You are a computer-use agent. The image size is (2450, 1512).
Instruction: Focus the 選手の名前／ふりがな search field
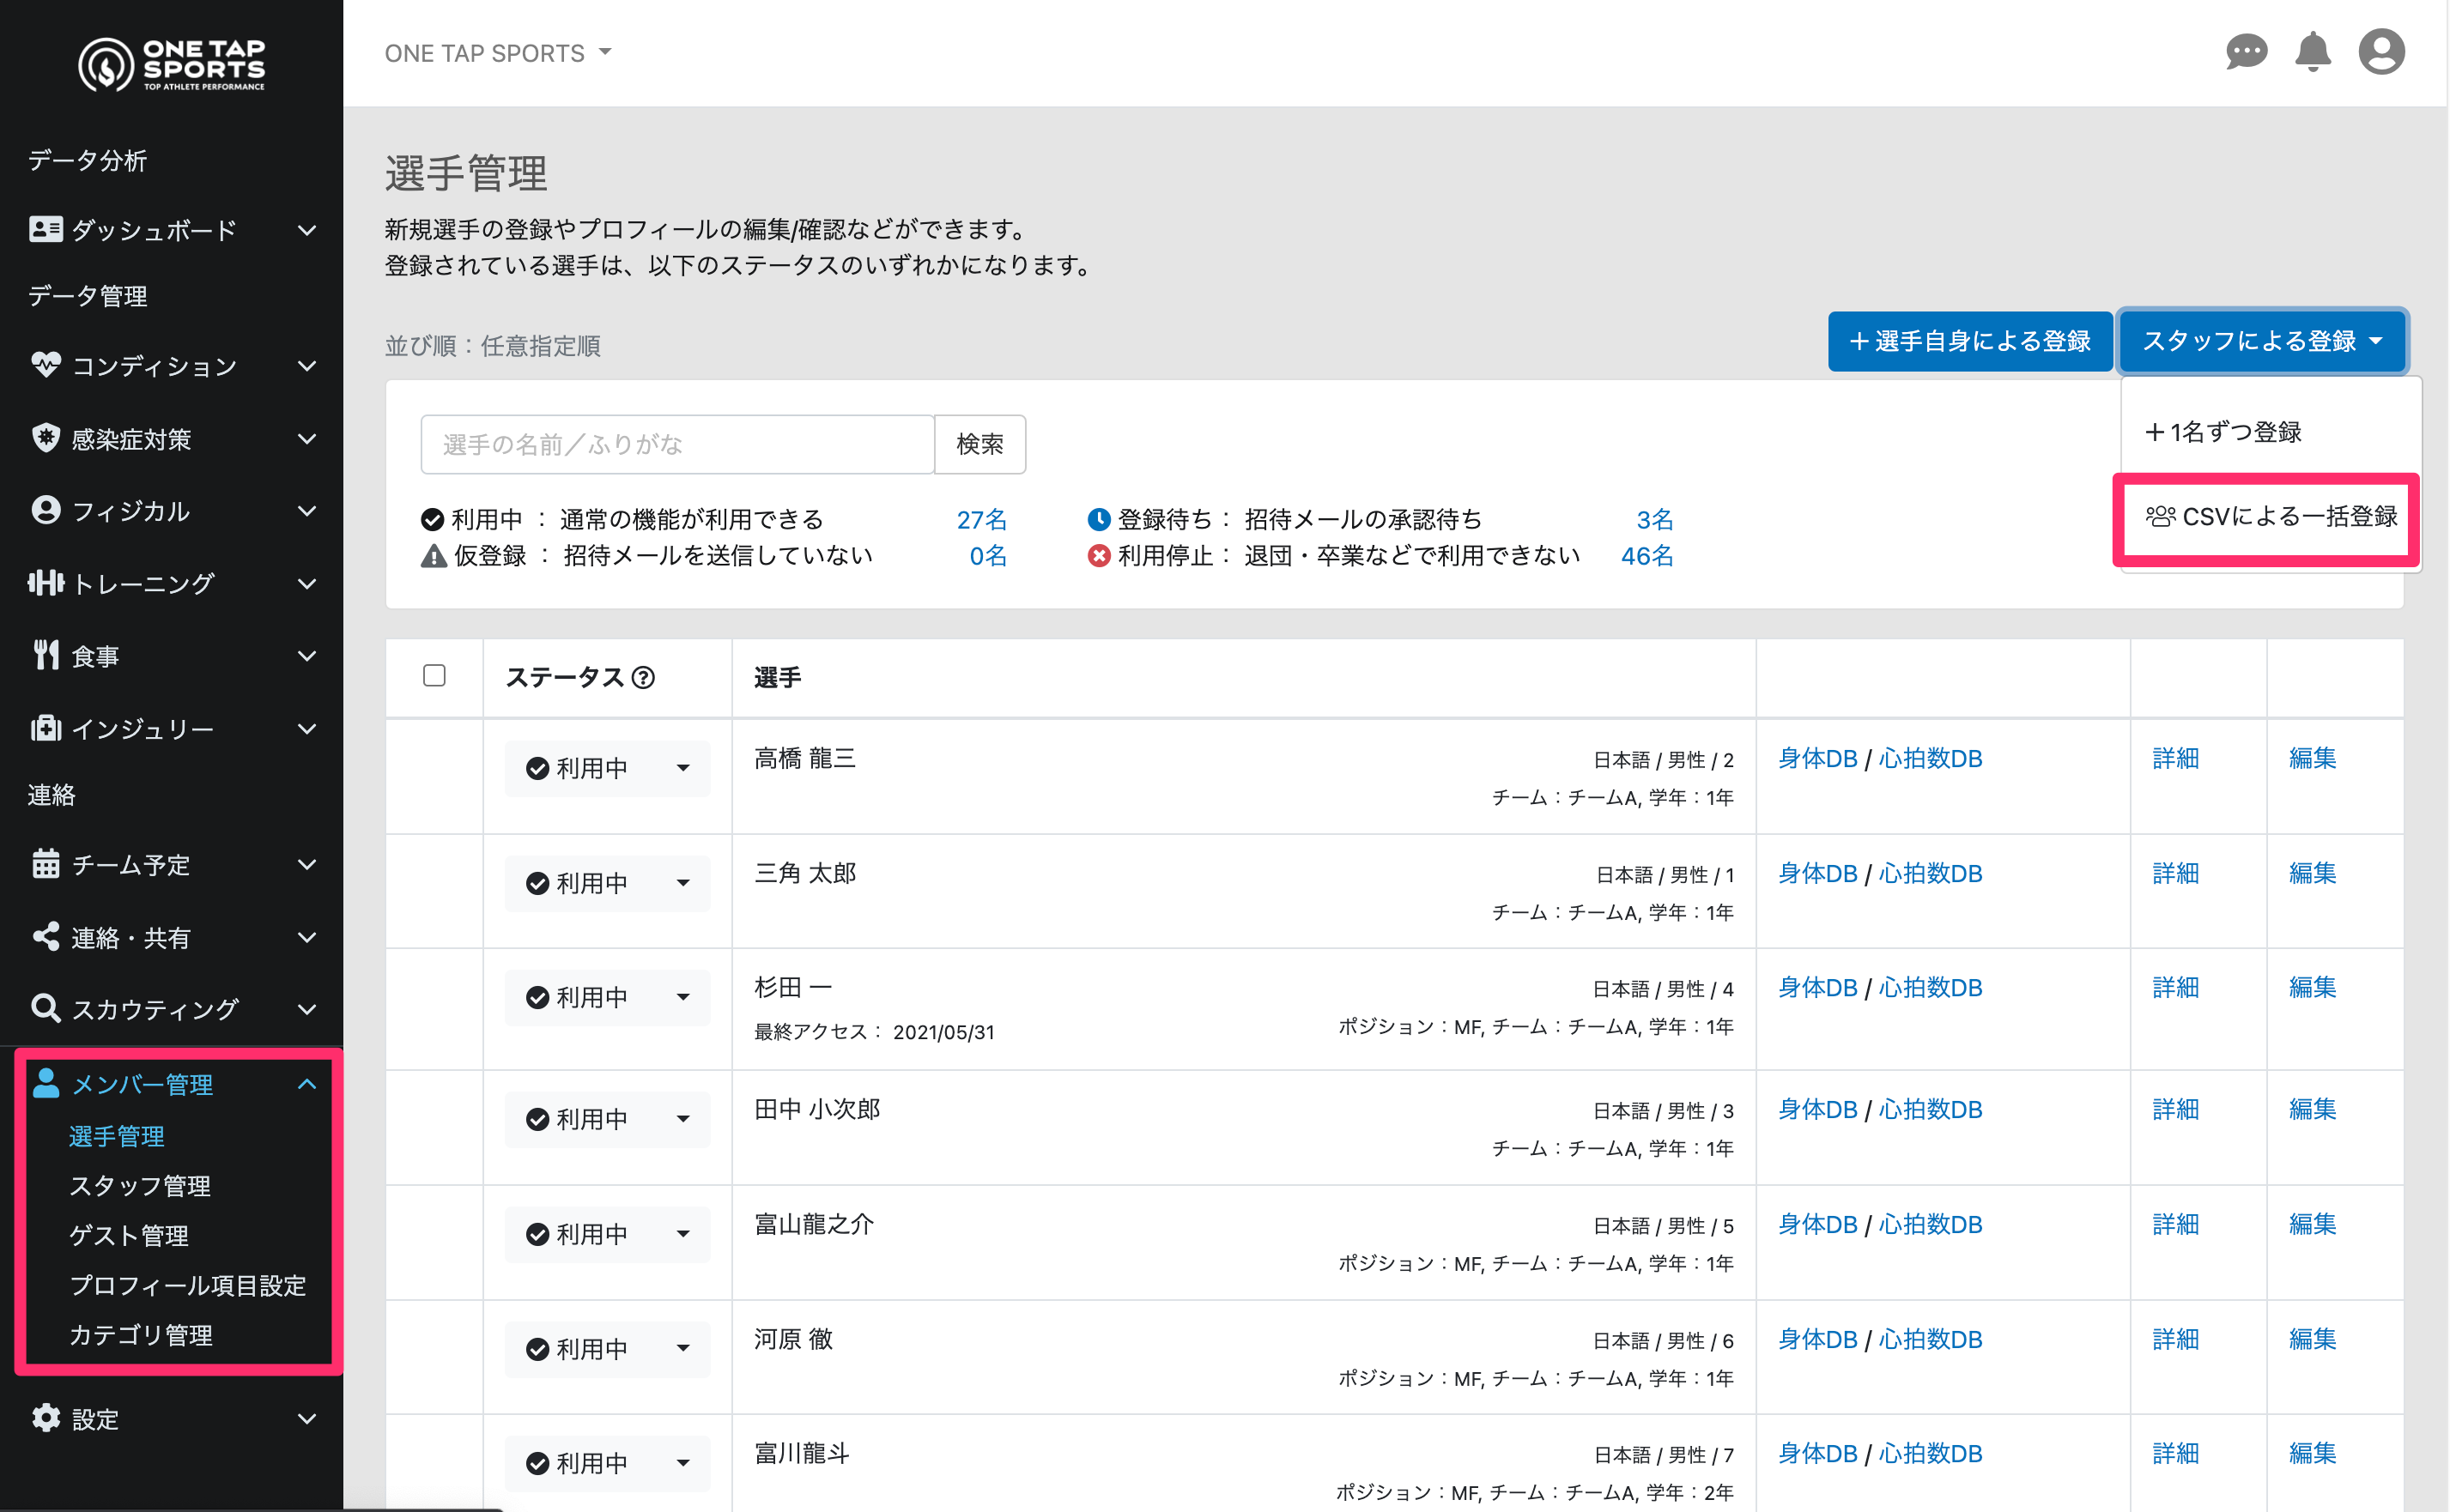point(677,444)
